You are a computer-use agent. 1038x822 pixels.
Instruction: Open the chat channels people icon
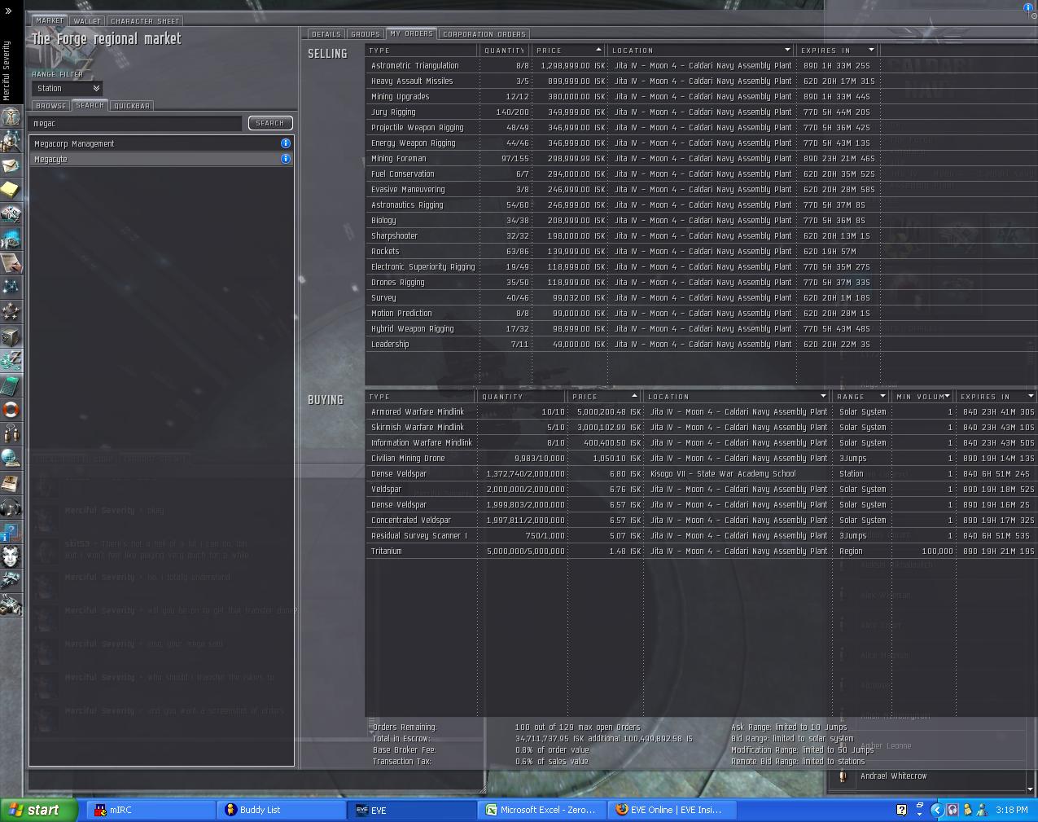pos(11,433)
